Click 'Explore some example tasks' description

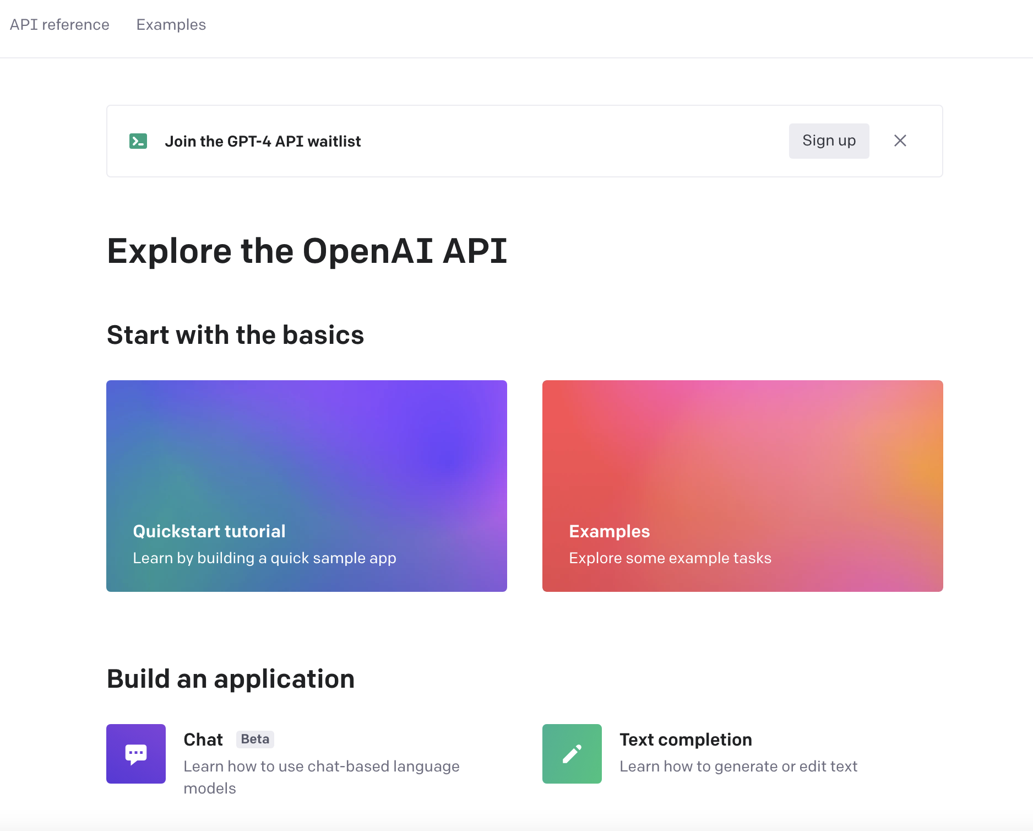coord(670,558)
